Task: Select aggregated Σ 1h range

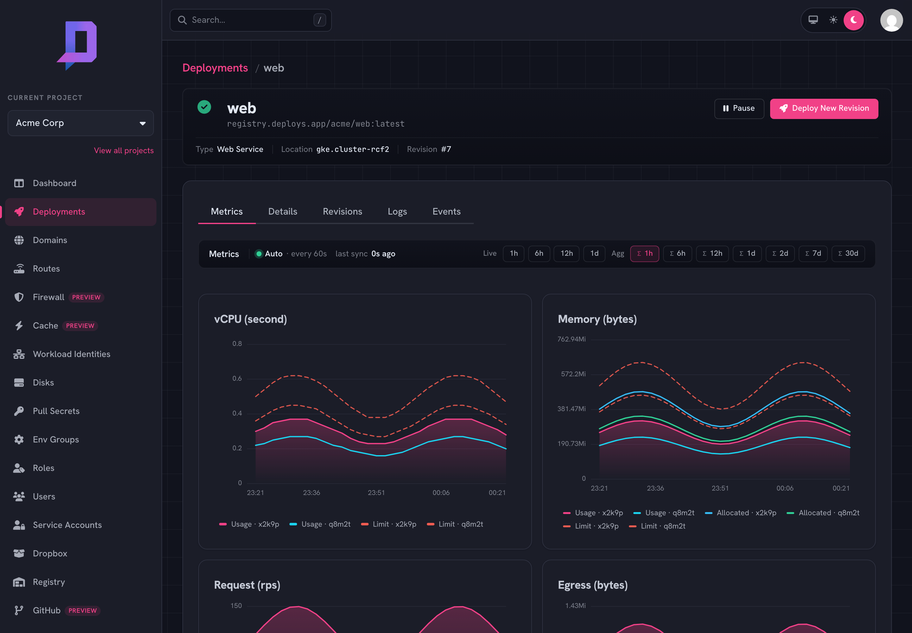Action: pyautogui.click(x=644, y=254)
